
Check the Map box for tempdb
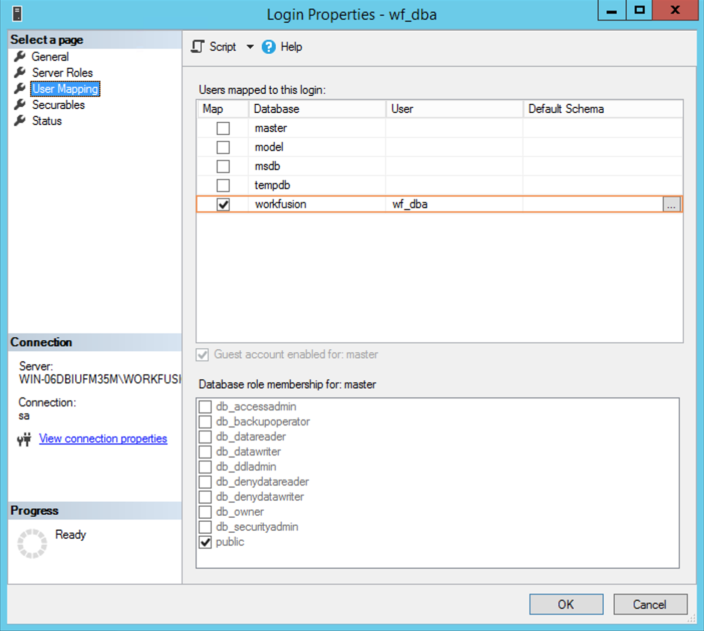223,185
